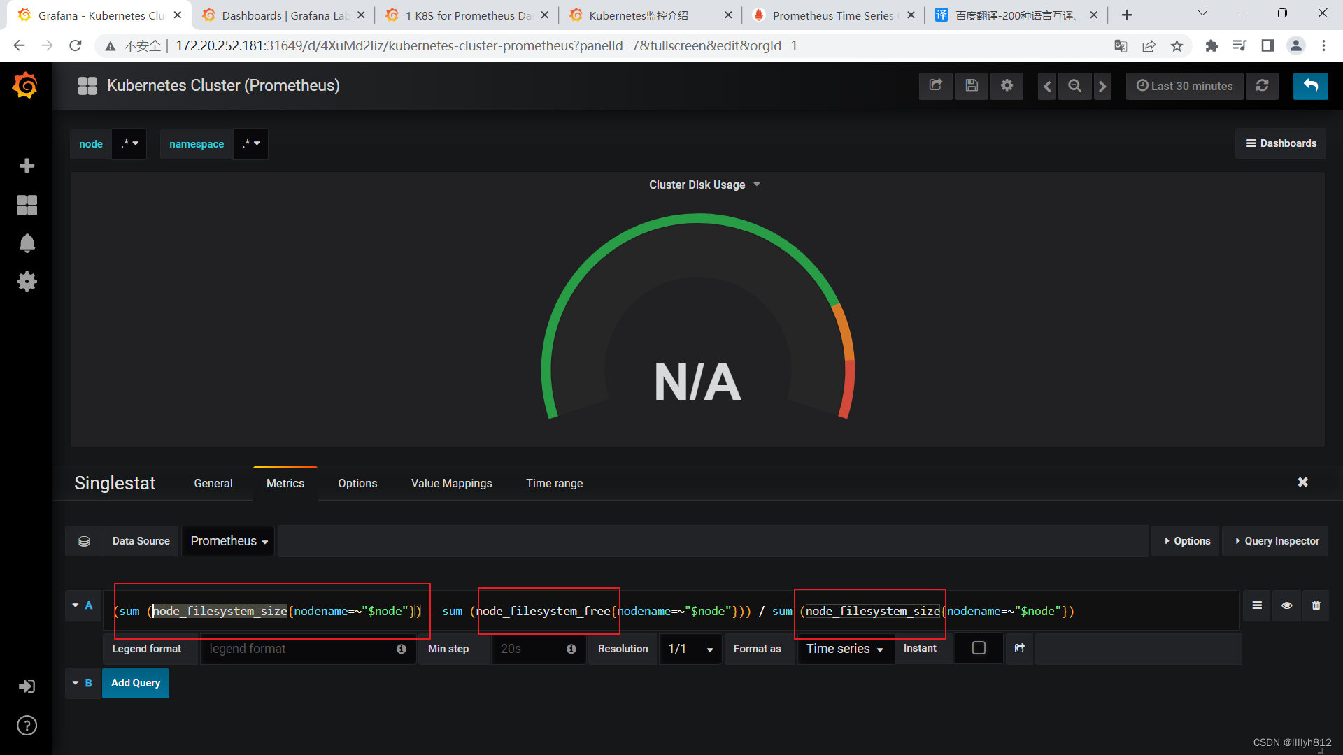Open Alerting bell icon in sidebar
The height and width of the screenshot is (755, 1343).
coord(27,243)
